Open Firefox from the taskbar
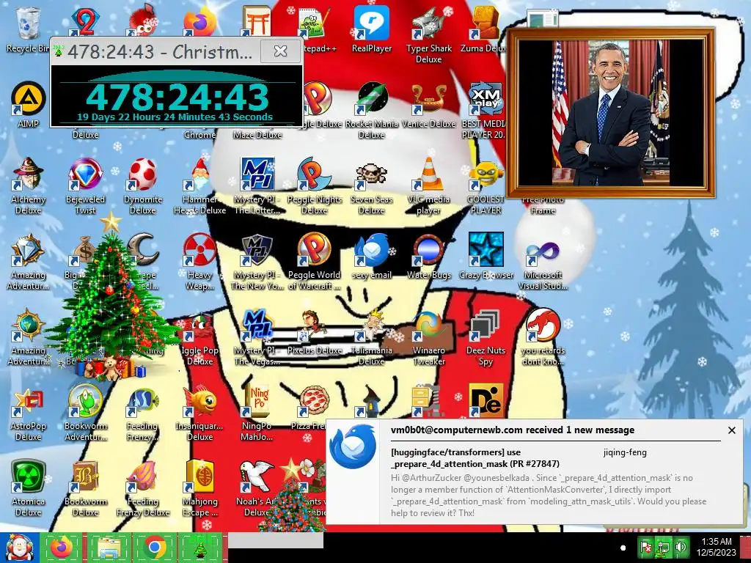This screenshot has height=563, width=751. coord(62,548)
